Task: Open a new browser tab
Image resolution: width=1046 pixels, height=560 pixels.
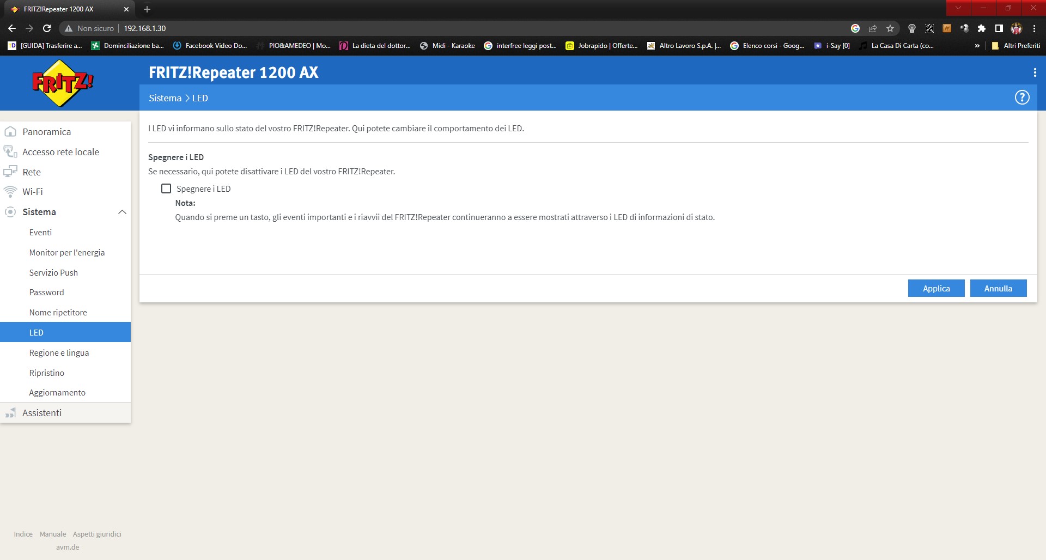Action: point(147,9)
